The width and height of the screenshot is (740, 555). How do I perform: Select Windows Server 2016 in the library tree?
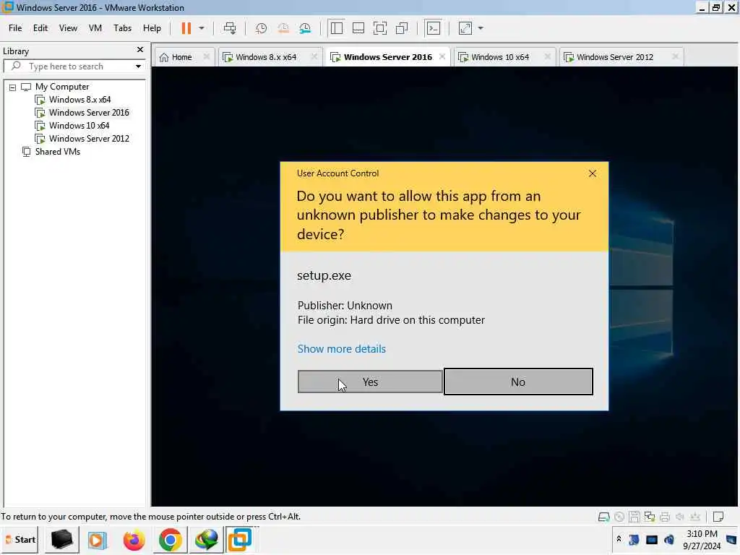coord(89,113)
